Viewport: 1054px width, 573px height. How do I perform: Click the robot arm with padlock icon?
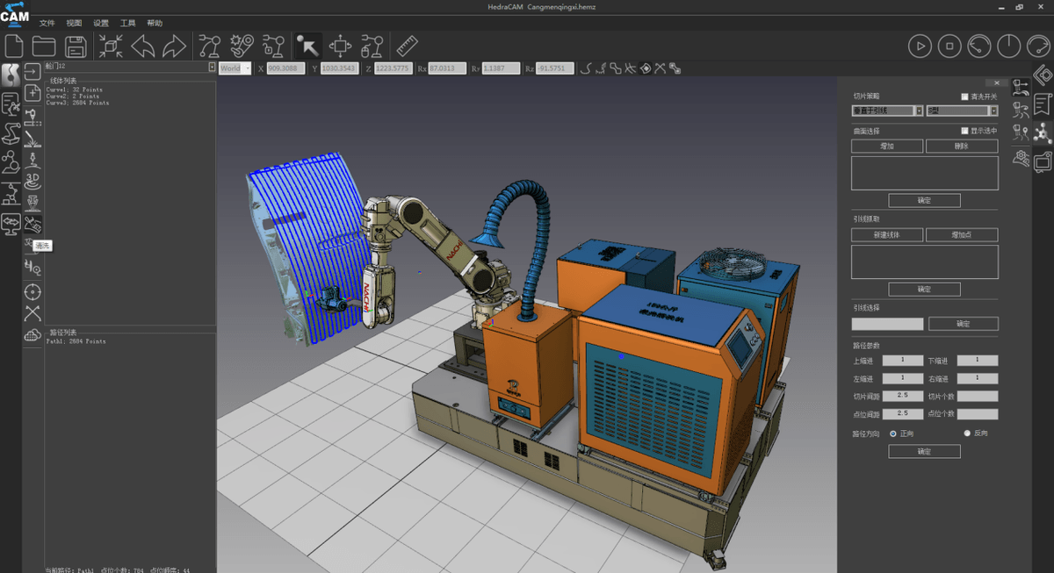273,46
